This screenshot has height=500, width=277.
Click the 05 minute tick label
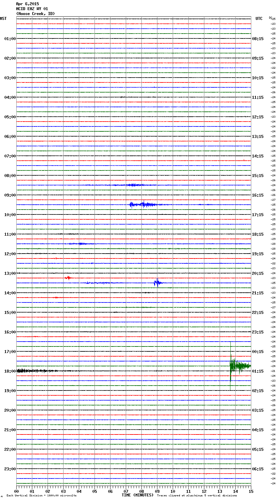click(x=95, y=491)
